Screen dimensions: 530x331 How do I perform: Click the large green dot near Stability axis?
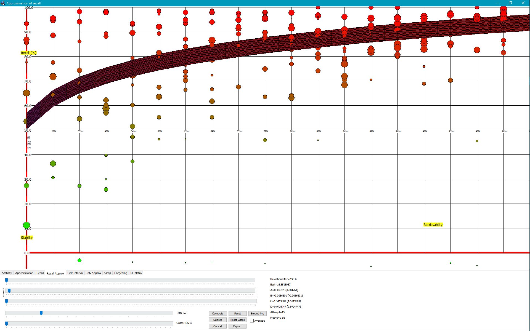[x=26, y=226]
